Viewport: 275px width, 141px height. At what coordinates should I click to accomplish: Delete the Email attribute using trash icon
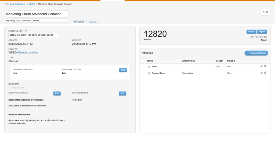(x=265, y=66)
